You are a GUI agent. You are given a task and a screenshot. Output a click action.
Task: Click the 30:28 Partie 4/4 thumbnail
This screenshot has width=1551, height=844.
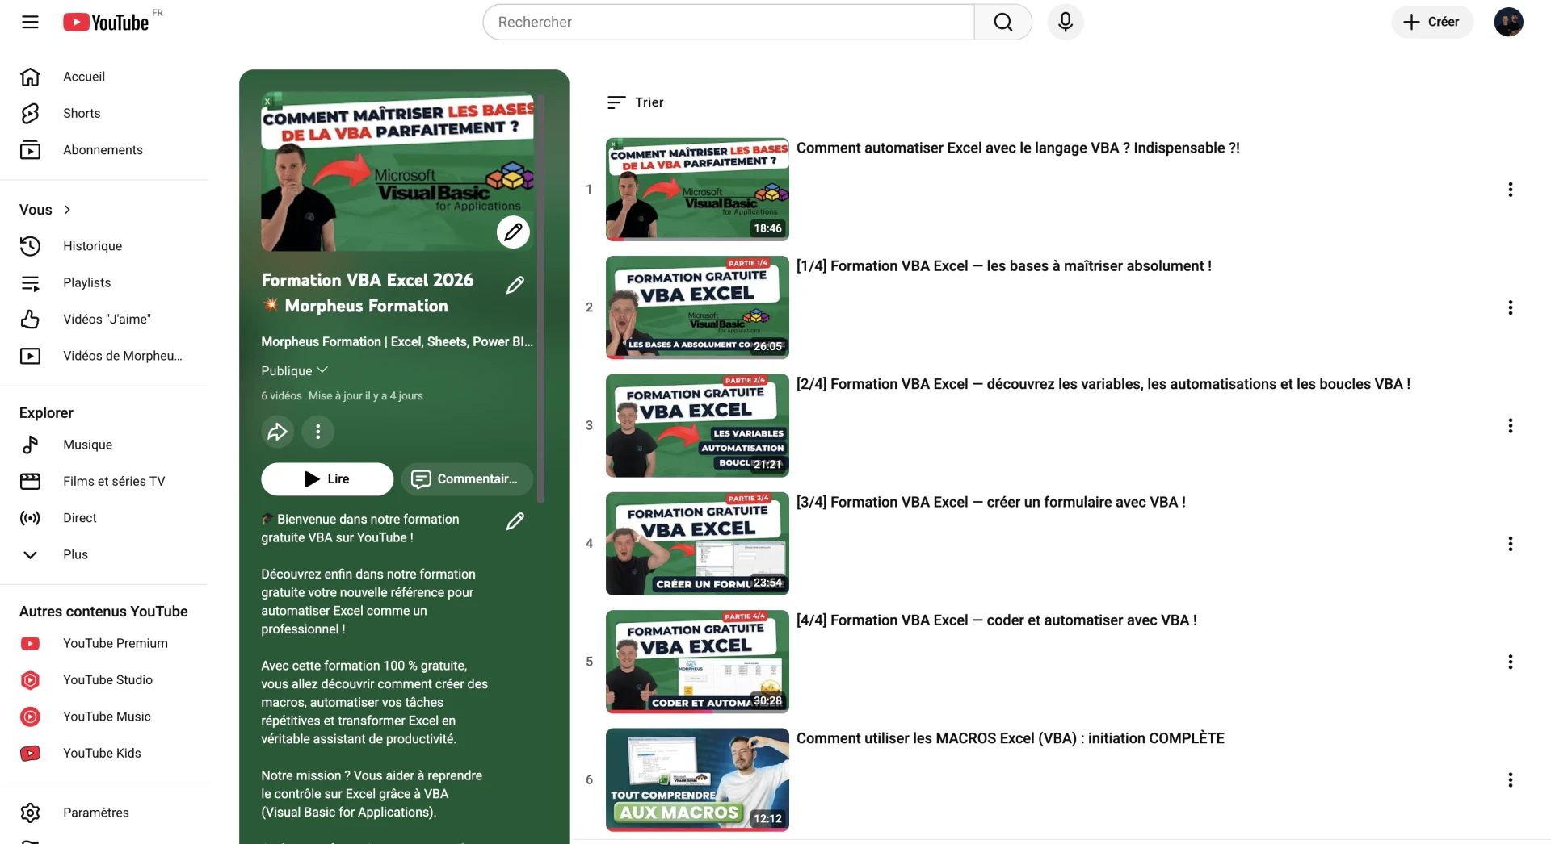click(697, 662)
